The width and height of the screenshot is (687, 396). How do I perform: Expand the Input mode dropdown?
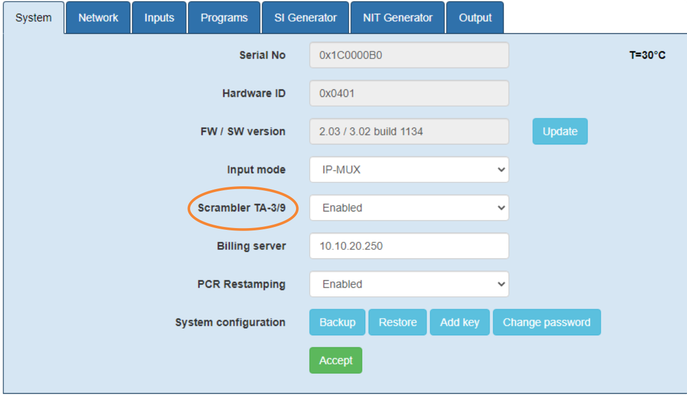pyautogui.click(x=409, y=170)
